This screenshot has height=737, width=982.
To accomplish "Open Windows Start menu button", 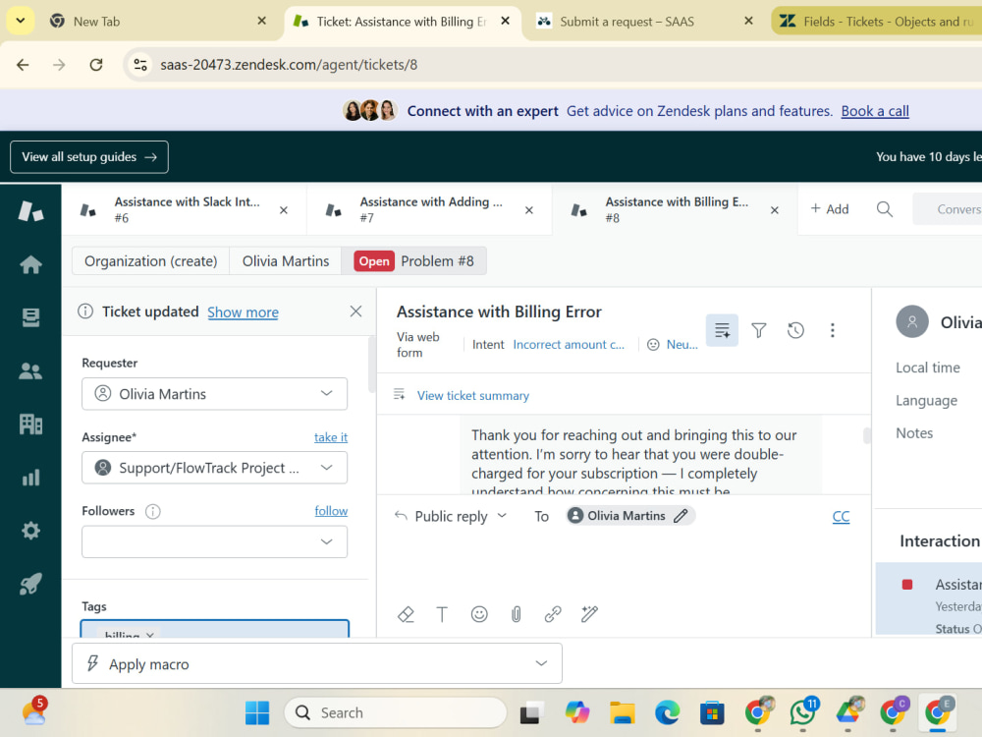I will pos(256,713).
